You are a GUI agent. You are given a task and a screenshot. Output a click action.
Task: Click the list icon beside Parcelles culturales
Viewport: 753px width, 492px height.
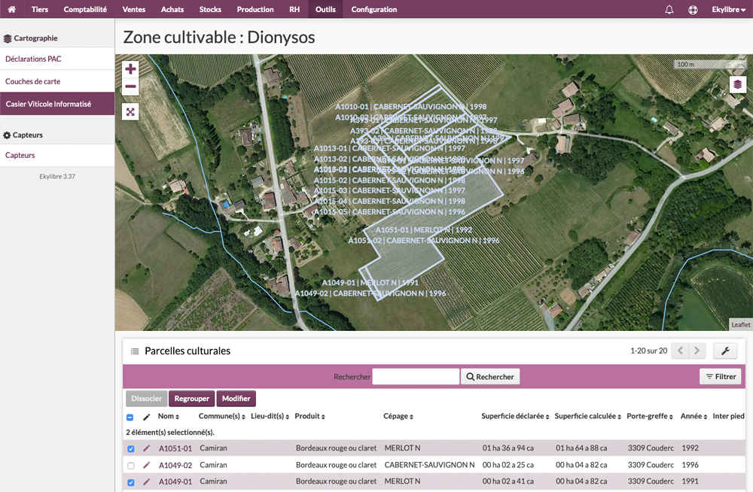click(x=135, y=351)
